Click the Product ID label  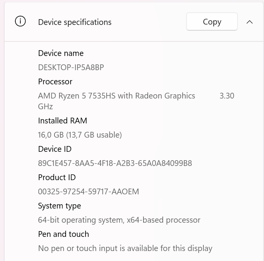click(x=57, y=177)
